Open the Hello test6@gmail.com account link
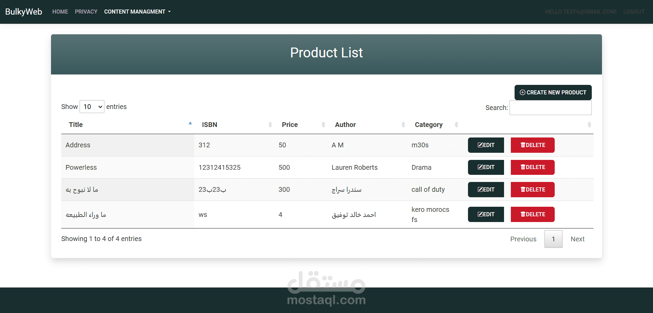653x313 pixels. [x=581, y=12]
